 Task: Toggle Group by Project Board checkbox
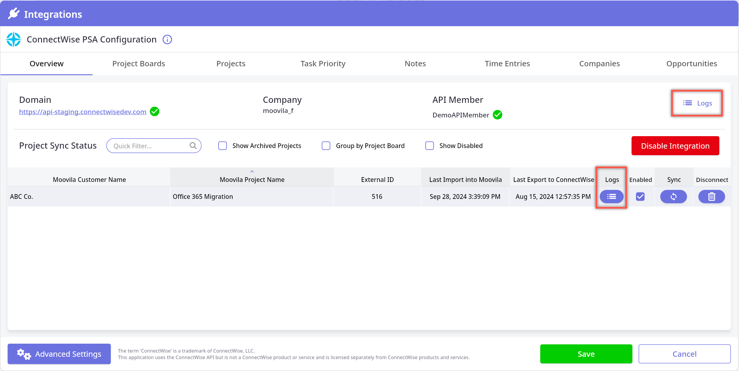click(326, 146)
